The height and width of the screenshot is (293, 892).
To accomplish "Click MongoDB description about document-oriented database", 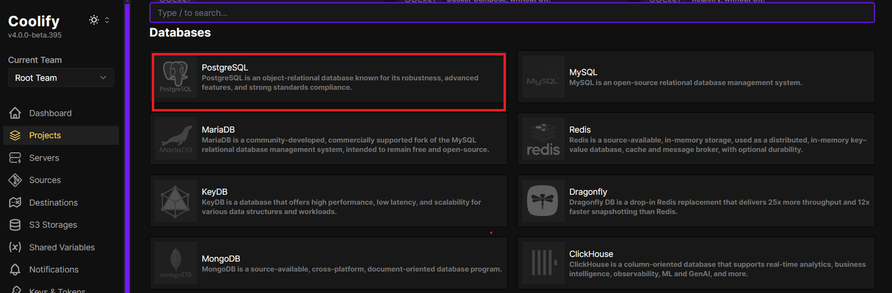I will pos(351,269).
